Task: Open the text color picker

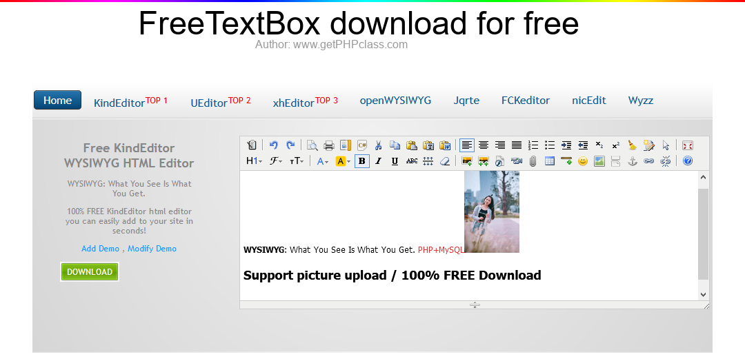Action: pyautogui.click(x=323, y=161)
